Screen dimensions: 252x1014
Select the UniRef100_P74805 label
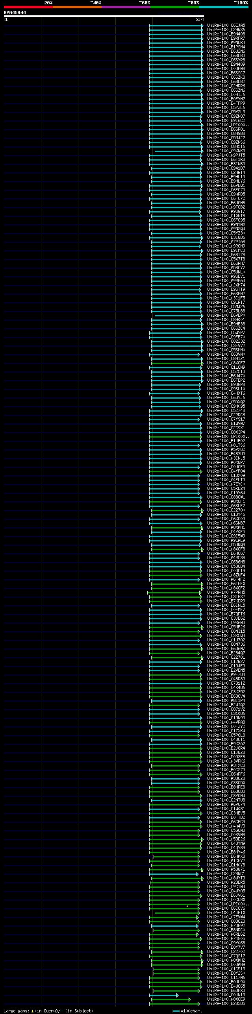coord(226,939)
